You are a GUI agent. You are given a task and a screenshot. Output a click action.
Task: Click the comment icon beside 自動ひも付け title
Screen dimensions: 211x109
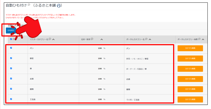tap(29, 5)
